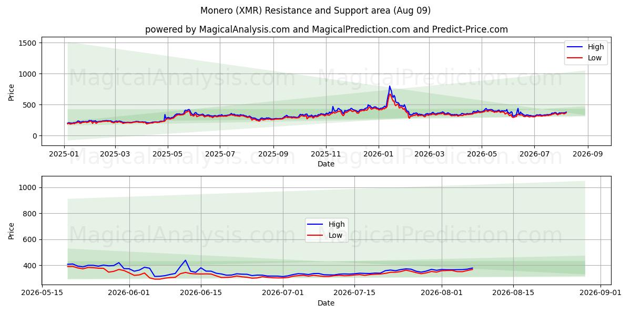
Task: Click the '1000' y-axis tick in the top chart
Action: (x=27, y=74)
